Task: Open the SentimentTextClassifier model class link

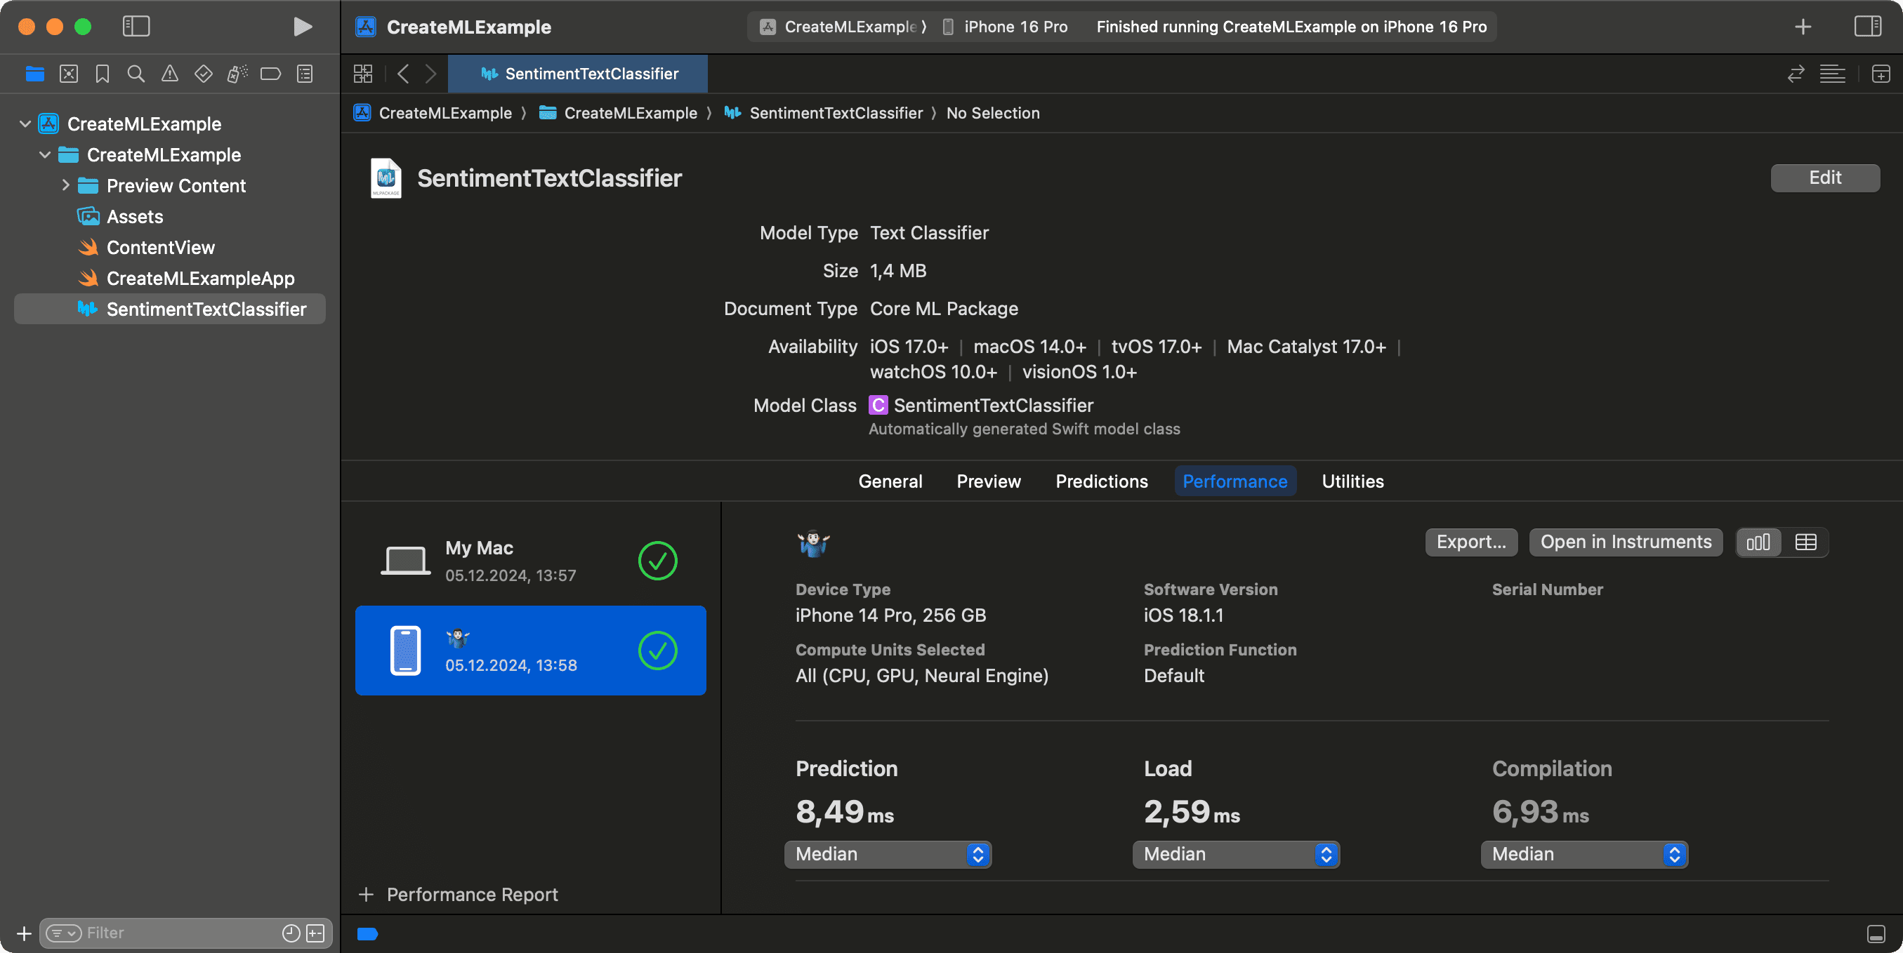Action: pos(993,405)
